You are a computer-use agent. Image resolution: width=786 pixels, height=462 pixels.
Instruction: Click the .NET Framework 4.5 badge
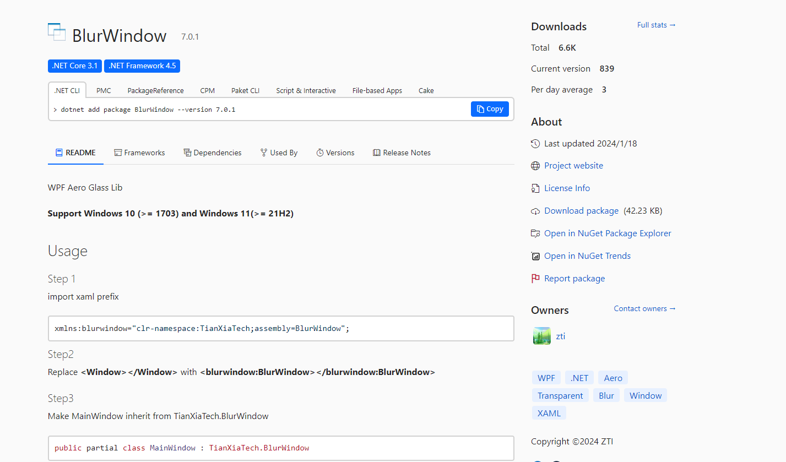click(x=142, y=66)
